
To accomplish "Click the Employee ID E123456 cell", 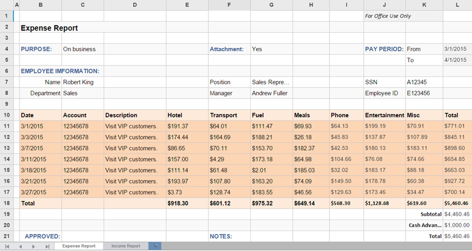I will click(x=424, y=93).
